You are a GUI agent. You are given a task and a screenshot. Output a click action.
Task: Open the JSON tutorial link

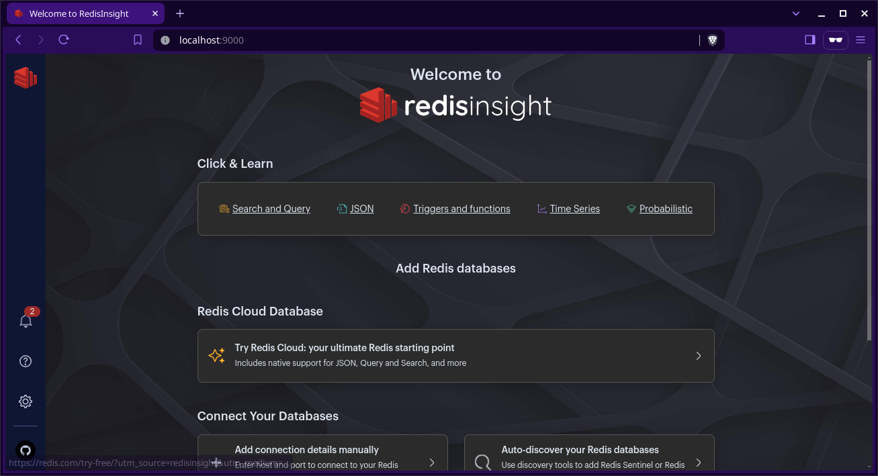[361, 209]
